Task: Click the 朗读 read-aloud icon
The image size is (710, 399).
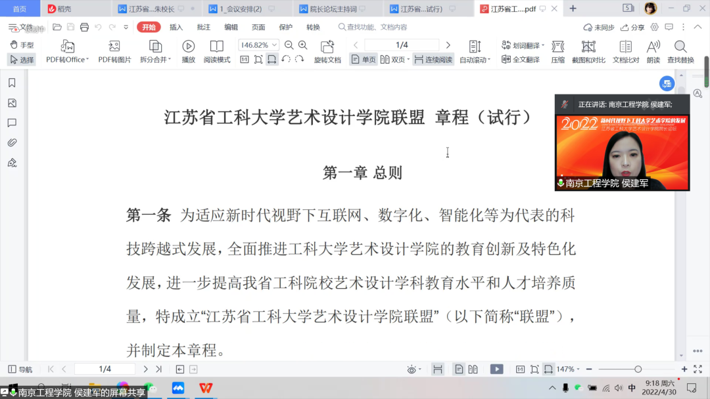Action: (x=653, y=46)
